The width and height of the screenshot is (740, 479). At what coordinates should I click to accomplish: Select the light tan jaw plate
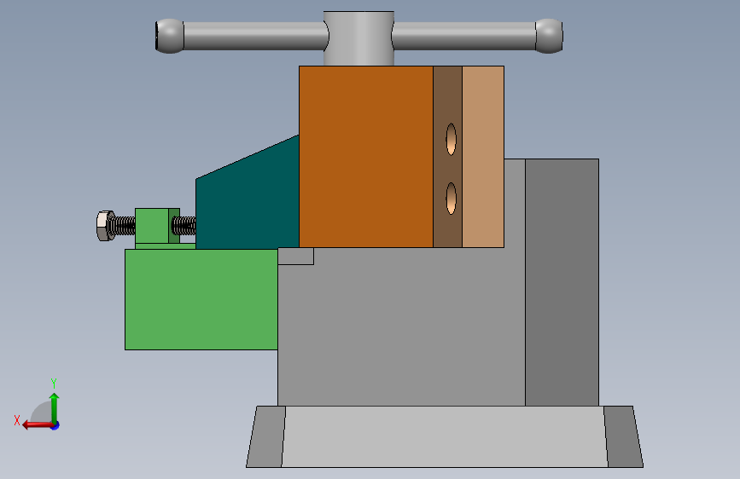(x=483, y=157)
